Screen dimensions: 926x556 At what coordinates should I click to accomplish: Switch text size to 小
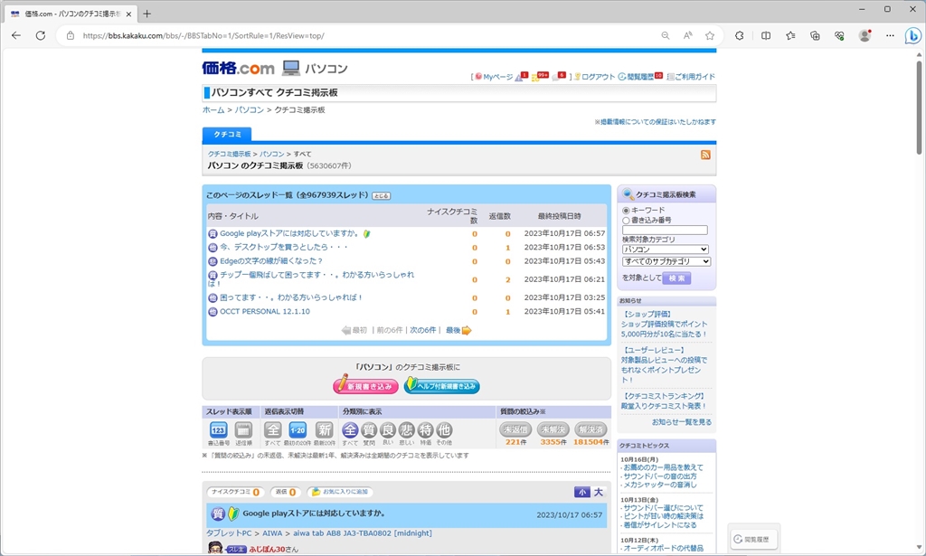(581, 492)
